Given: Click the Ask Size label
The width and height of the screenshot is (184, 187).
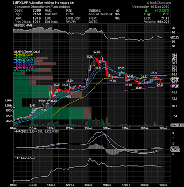Looking at the screenshot, I should click(52, 14).
